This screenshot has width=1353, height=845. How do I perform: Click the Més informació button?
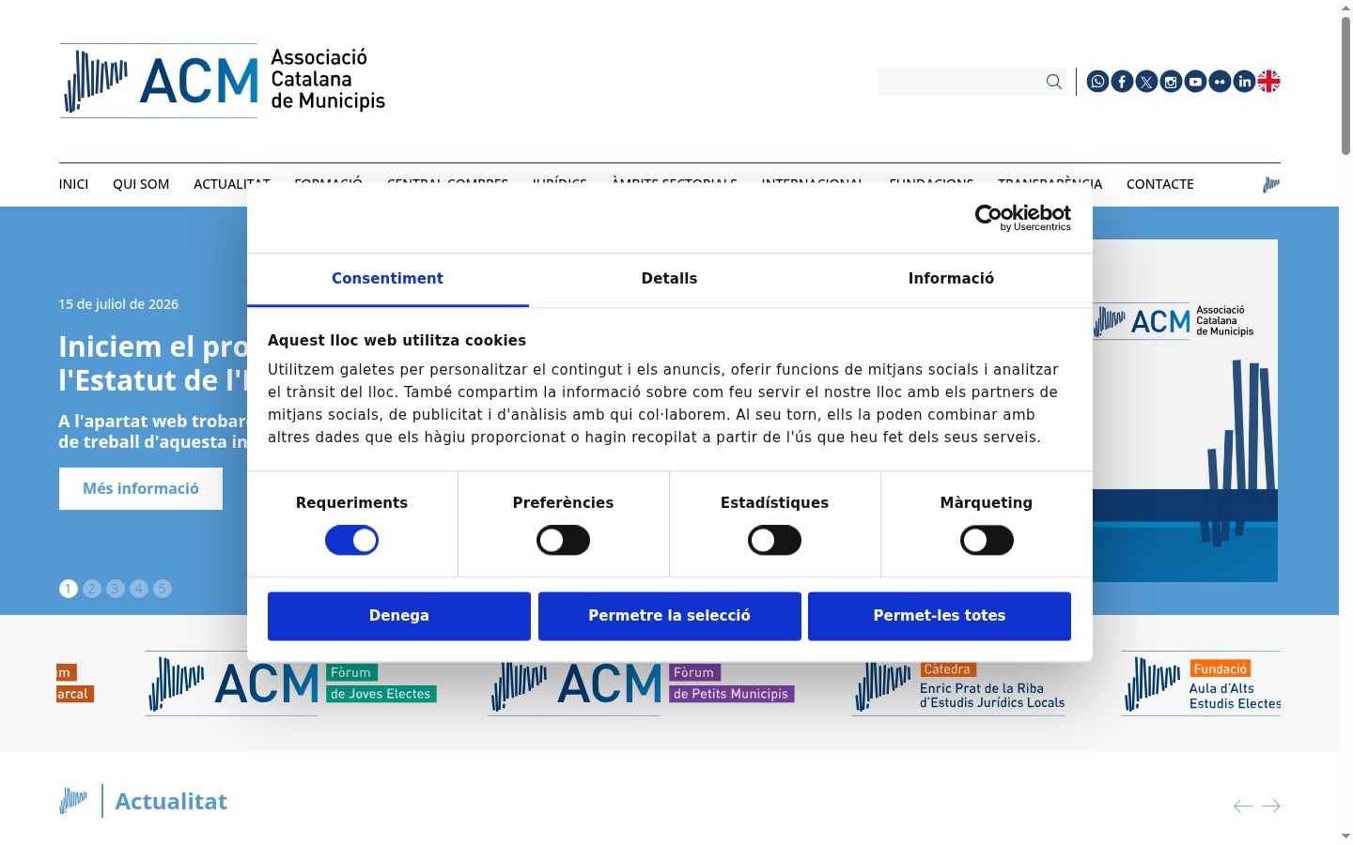coord(141,488)
